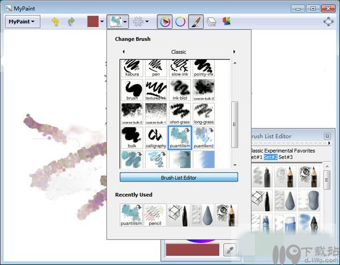This screenshot has width=340, height=265.
Task: Select the Set#3 brush group
Action: click(x=286, y=157)
